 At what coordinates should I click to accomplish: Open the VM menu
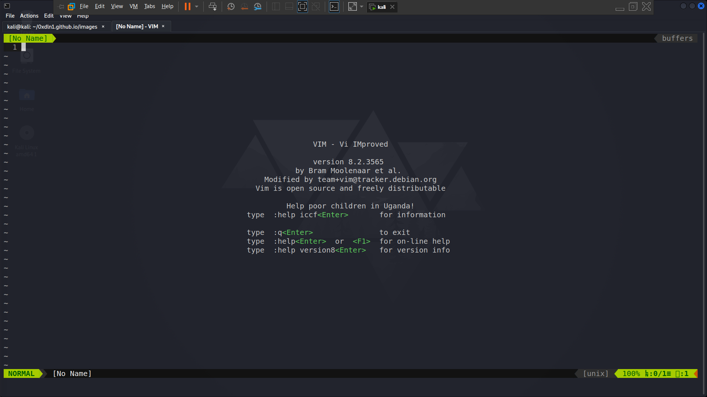(134, 6)
